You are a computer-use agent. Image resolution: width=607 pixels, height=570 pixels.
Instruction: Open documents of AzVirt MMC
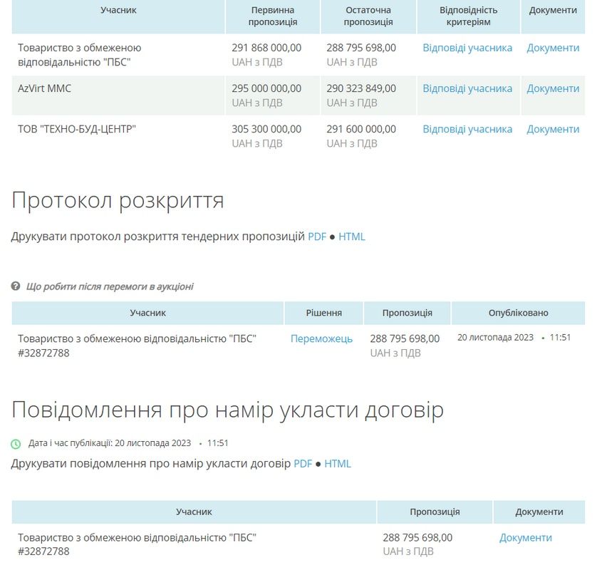tap(553, 88)
